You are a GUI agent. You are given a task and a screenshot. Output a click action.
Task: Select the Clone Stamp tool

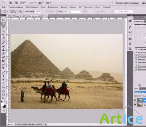coord(4,50)
